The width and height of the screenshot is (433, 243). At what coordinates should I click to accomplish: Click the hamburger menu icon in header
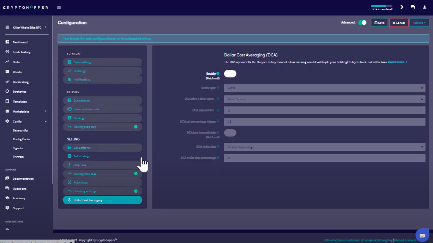[x=59, y=7]
